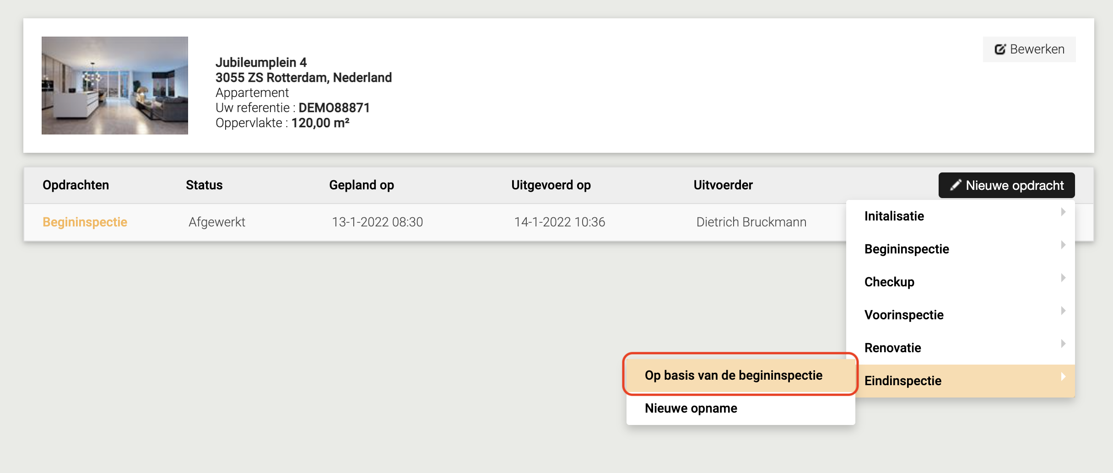Sort by the Status column header
1113x473 pixels.
point(204,185)
